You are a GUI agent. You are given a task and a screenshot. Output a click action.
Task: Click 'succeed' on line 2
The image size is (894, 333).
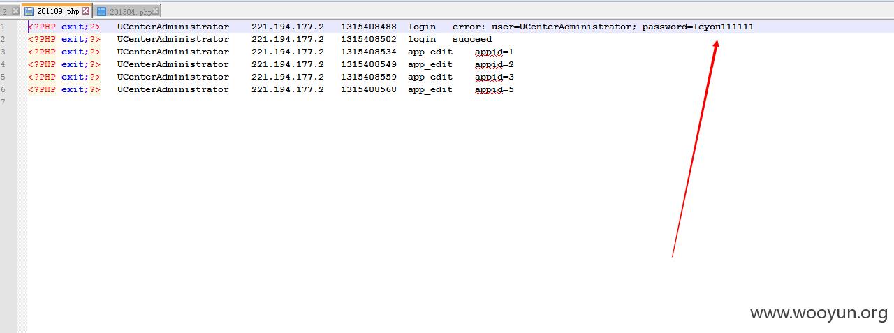point(472,39)
